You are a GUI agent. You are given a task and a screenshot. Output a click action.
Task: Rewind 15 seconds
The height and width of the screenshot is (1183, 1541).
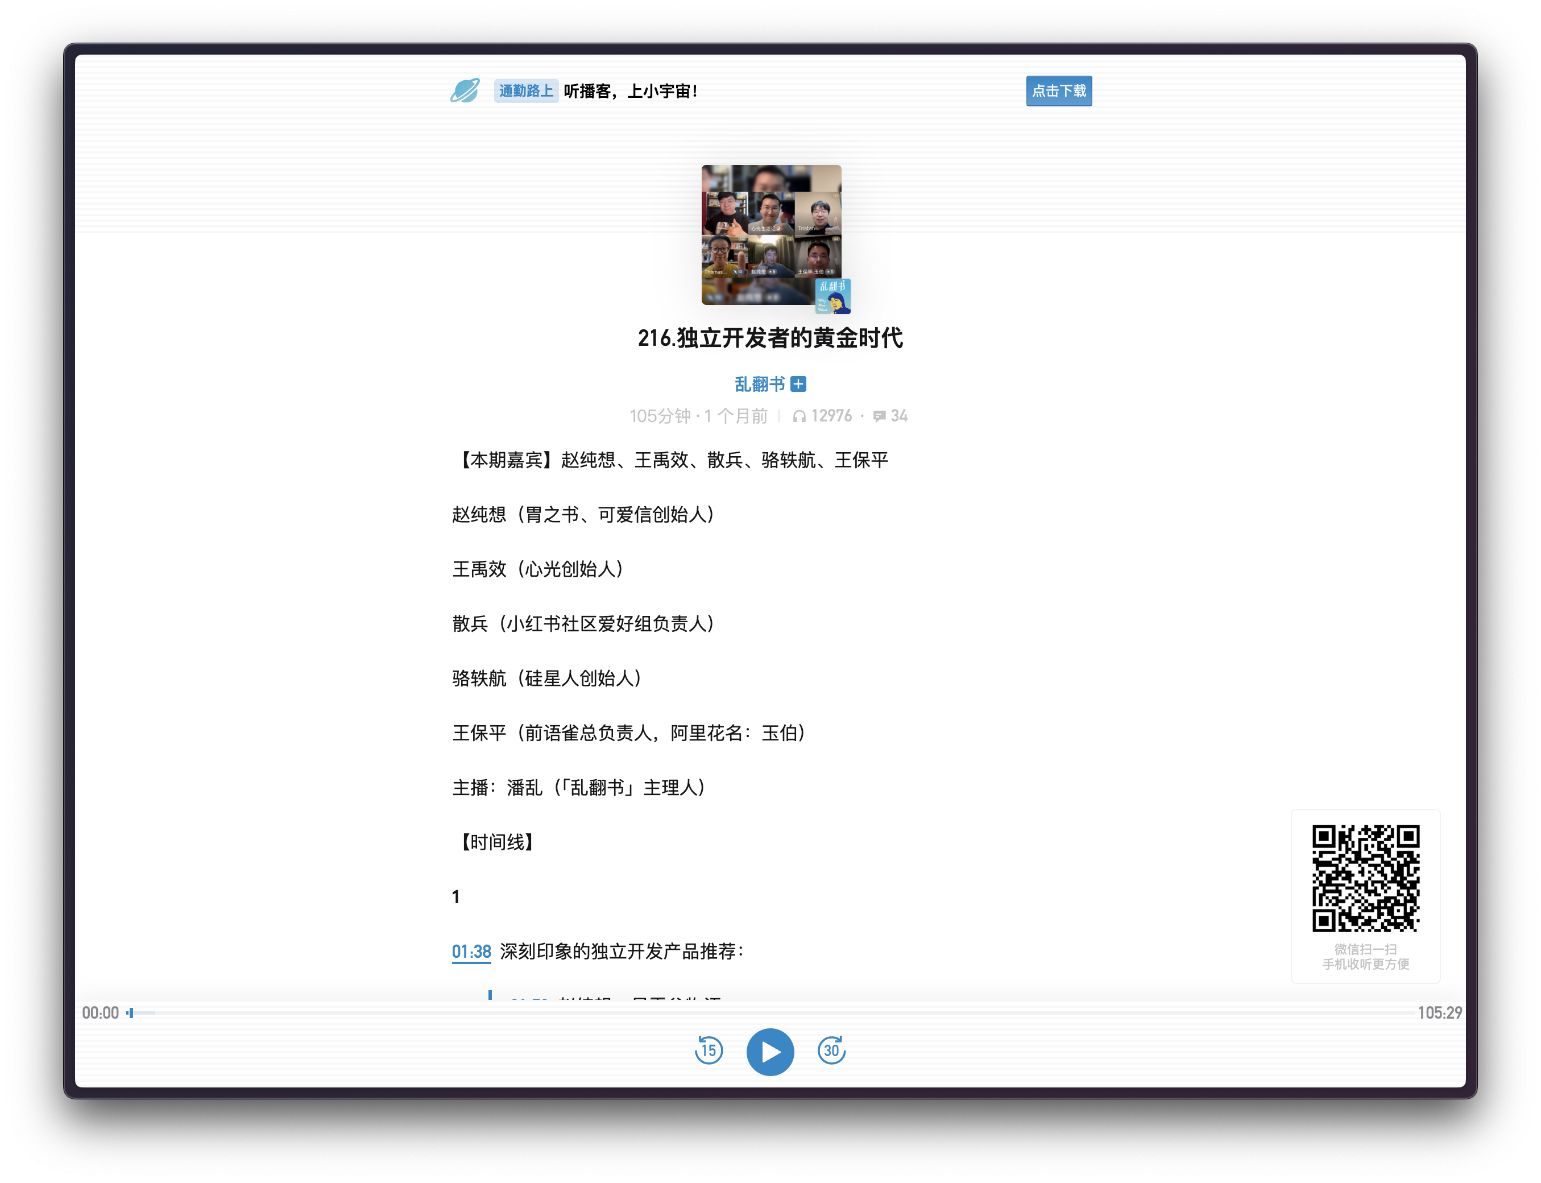pos(708,1050)
